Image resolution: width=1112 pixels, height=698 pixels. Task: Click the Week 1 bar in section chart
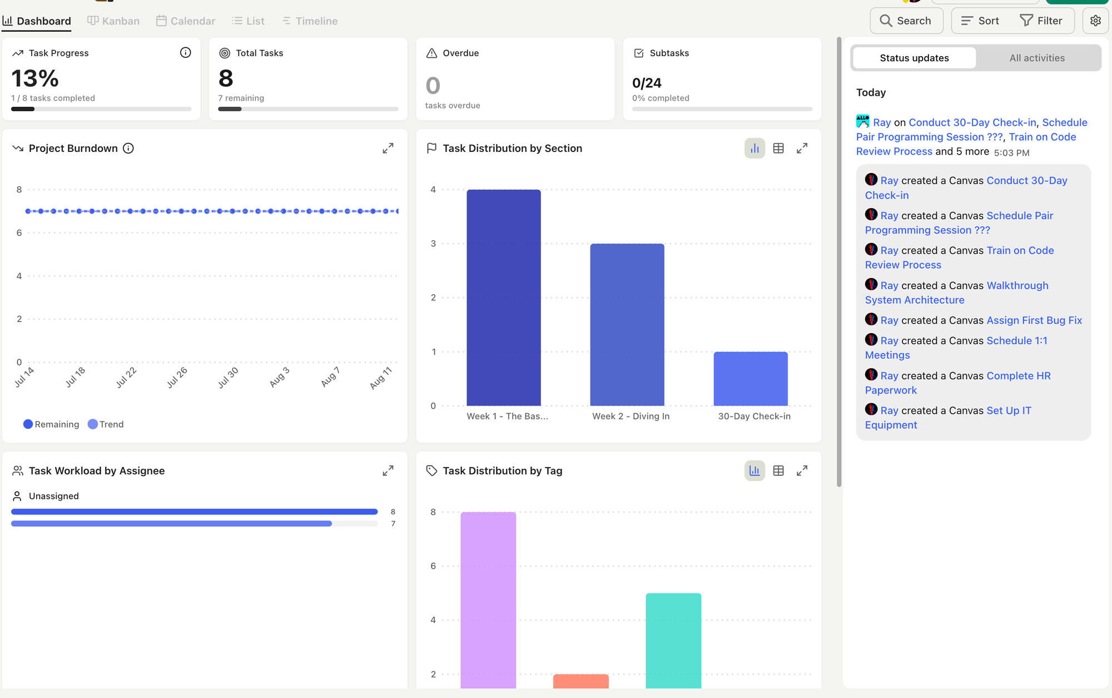pyautogui.click(x=503, y=298)
